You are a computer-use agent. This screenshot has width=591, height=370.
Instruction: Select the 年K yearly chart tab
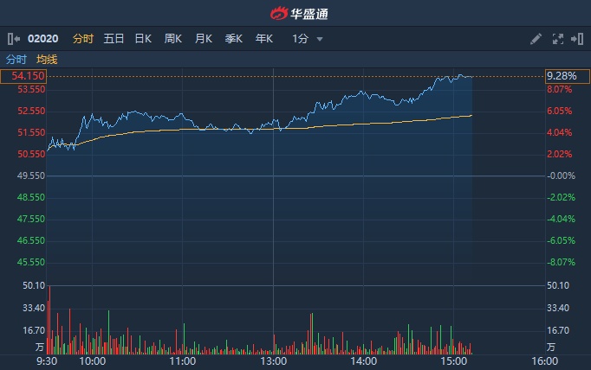(x=264, y=39)
